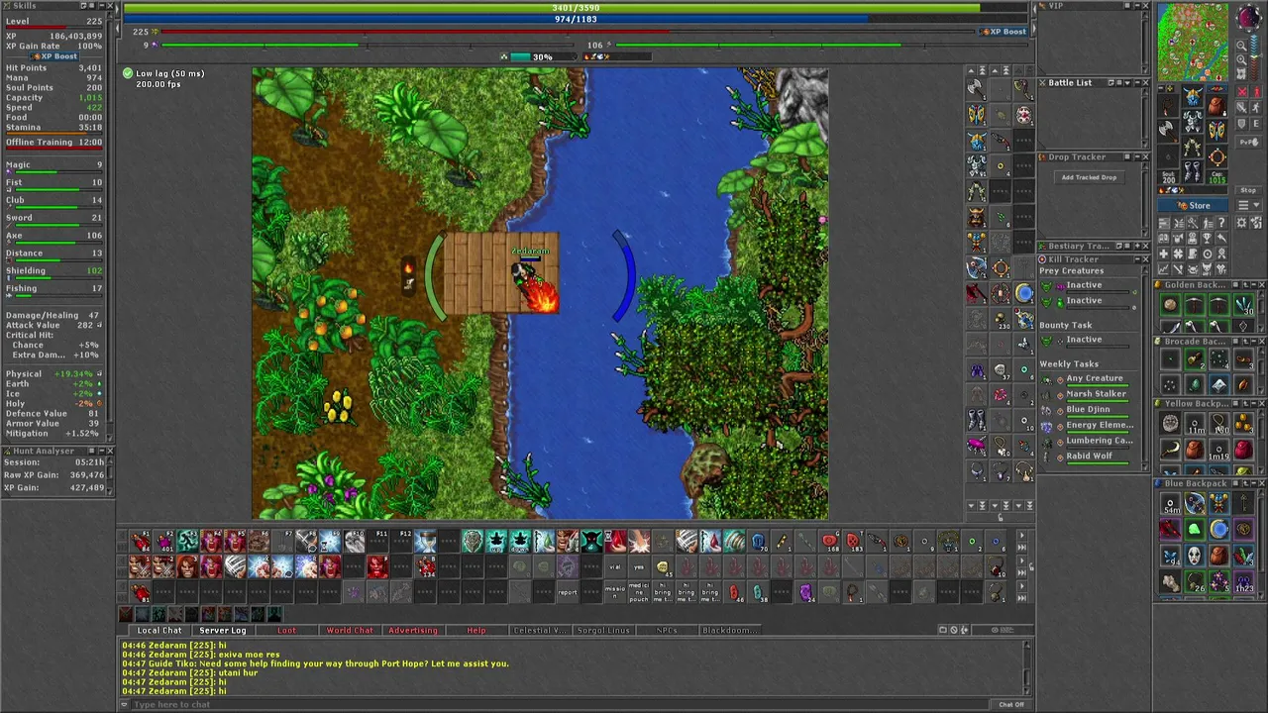Click XP Boost button on top bar

(1004, 32)
